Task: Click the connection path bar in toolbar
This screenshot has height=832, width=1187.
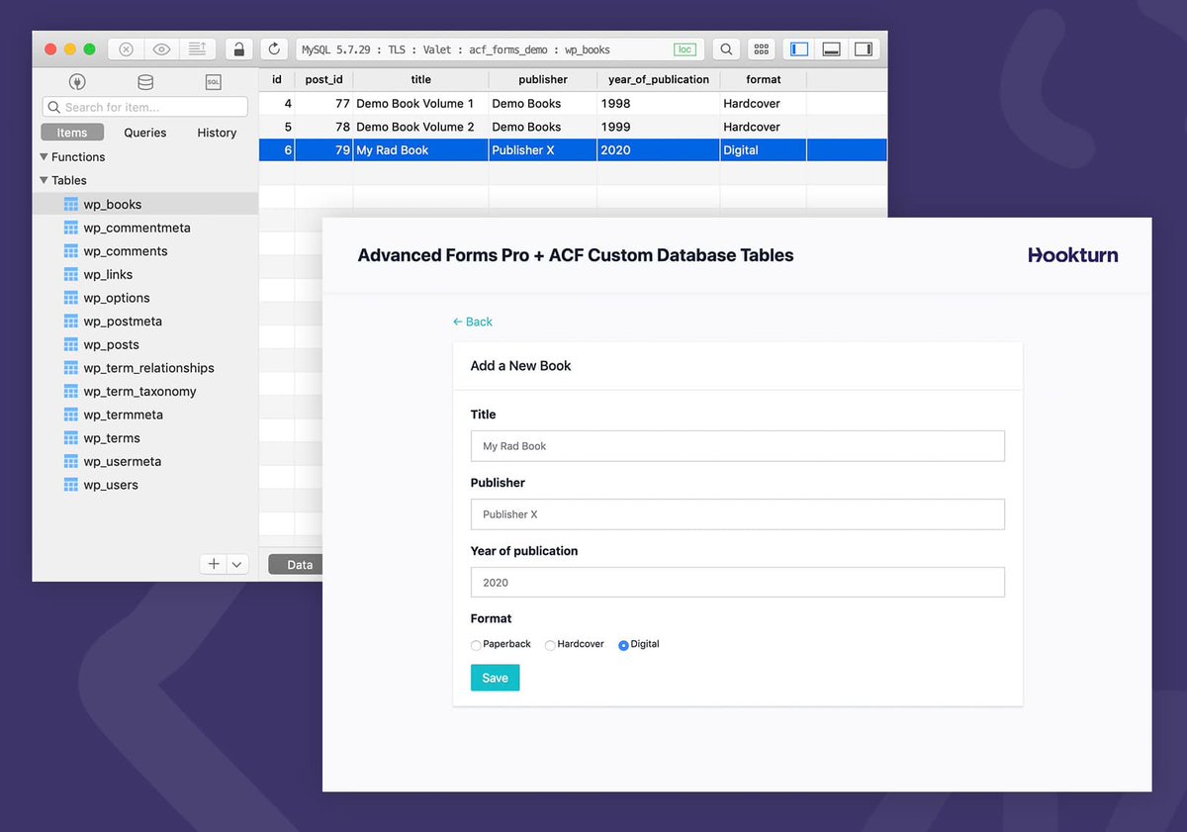Action: point(500,49)
